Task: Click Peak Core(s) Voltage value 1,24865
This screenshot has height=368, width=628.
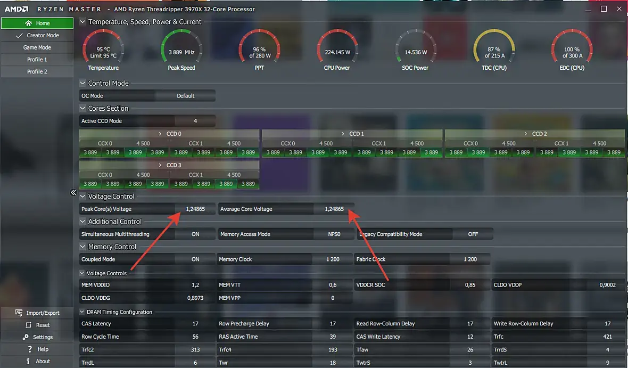Action: pos(195,209)
